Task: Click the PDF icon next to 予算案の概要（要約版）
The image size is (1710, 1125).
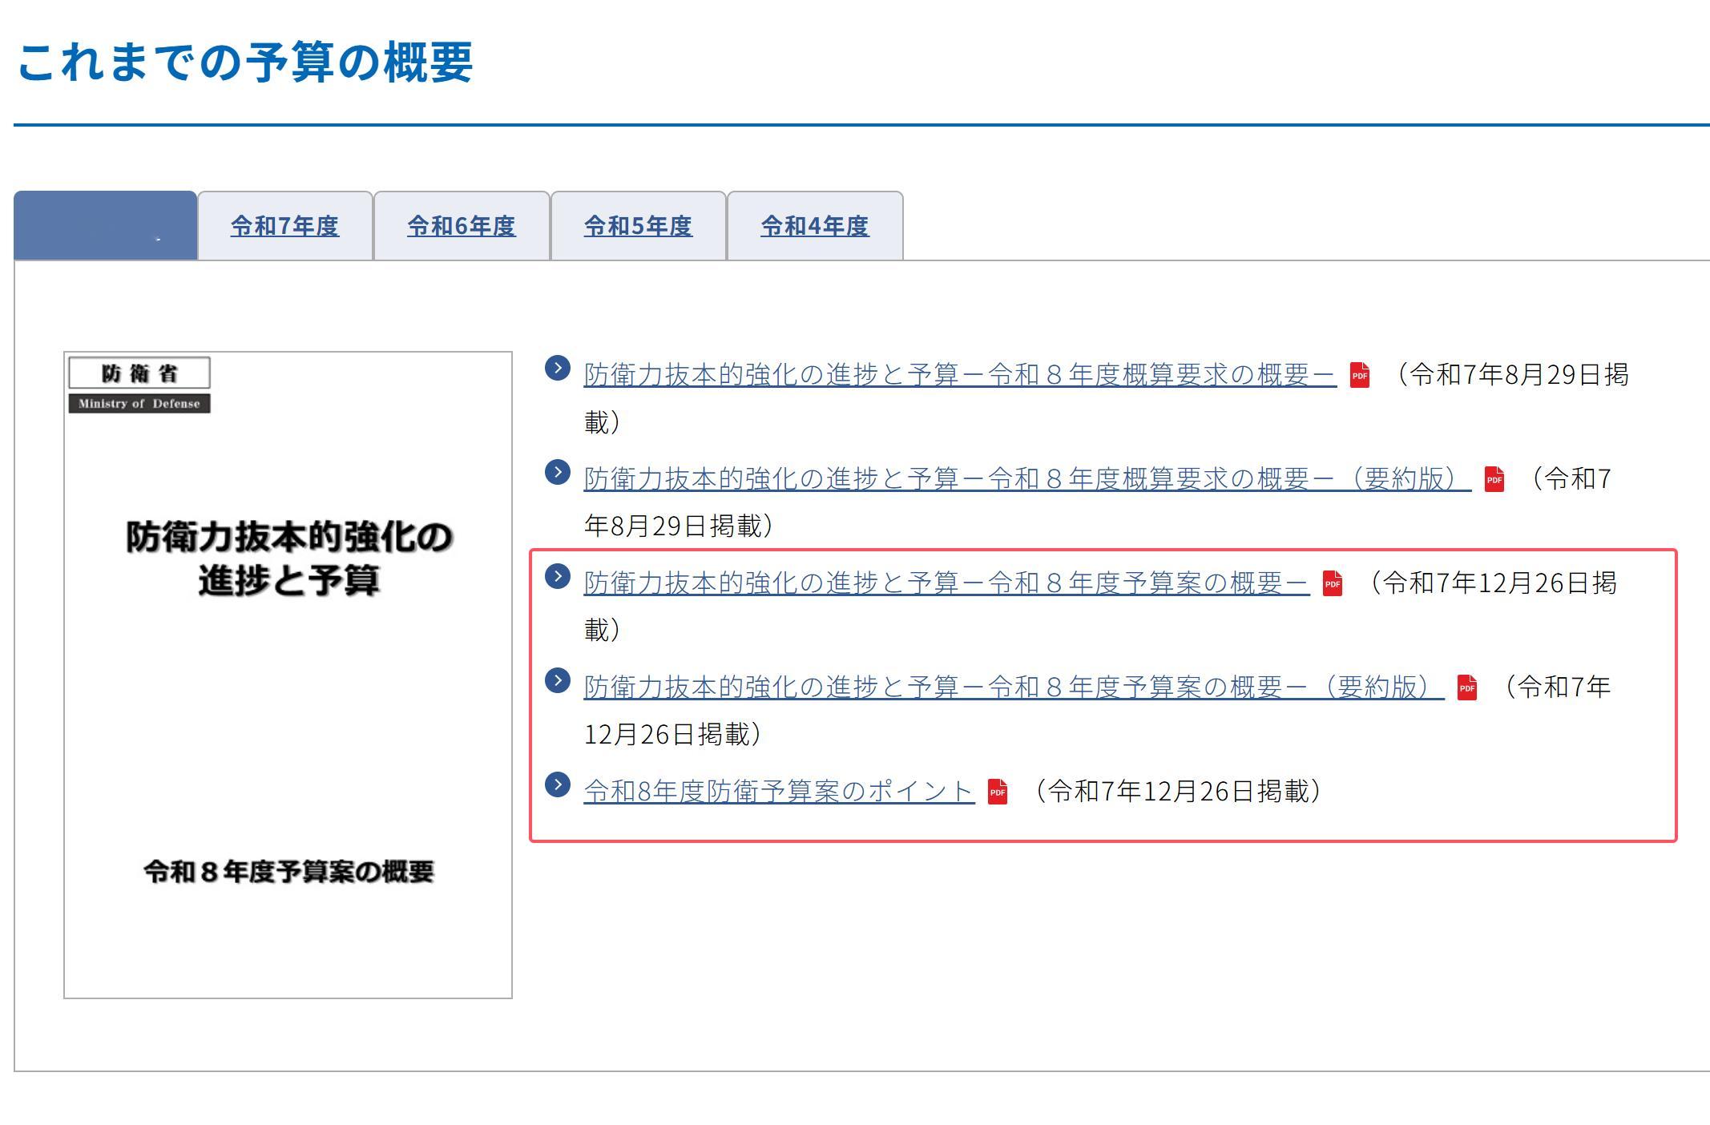Action: pyautogui.click(x=1468, y=687)
